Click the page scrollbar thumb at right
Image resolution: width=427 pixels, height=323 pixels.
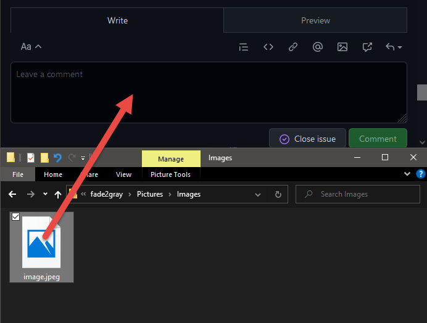tap(422, 92)
